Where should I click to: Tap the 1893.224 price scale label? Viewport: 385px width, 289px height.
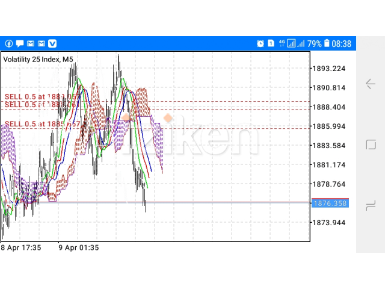(x=328, y=69)
